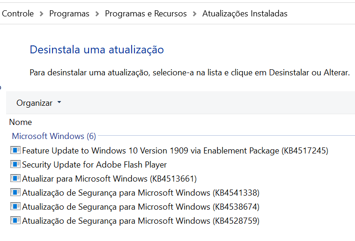Click the Atualizações Instaladas breadcrumb

click(244, 14)
